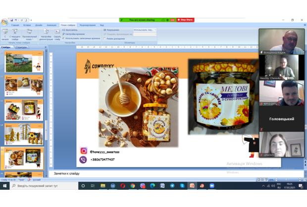Toggle the use recorded timings checkbox
This screenshot has width=307, height=207.
click(64, 38)
